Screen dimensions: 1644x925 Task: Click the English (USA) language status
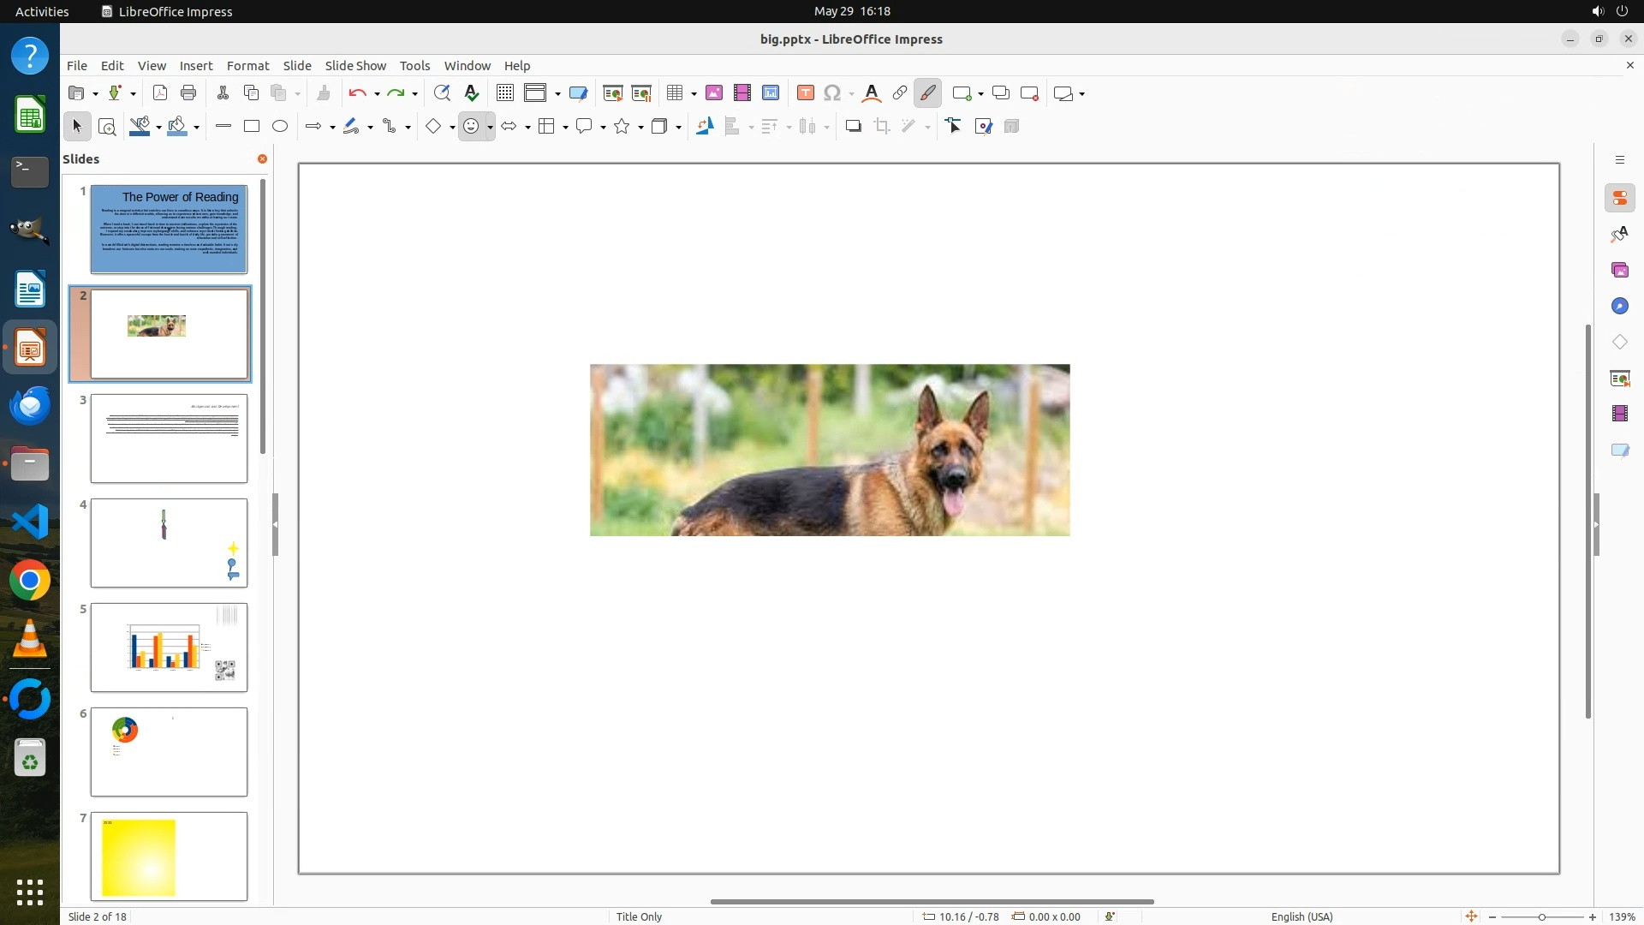[x=1301, y=916]
